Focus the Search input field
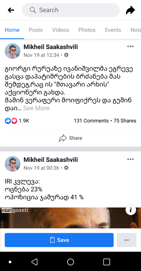The height and width of the screenshot is (271, 141). pos(71,10)
